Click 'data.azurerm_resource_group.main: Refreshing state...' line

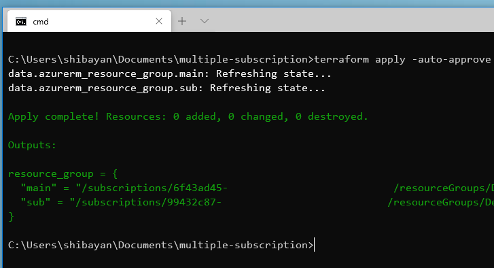pyautogui.click(x=170, y=73)
